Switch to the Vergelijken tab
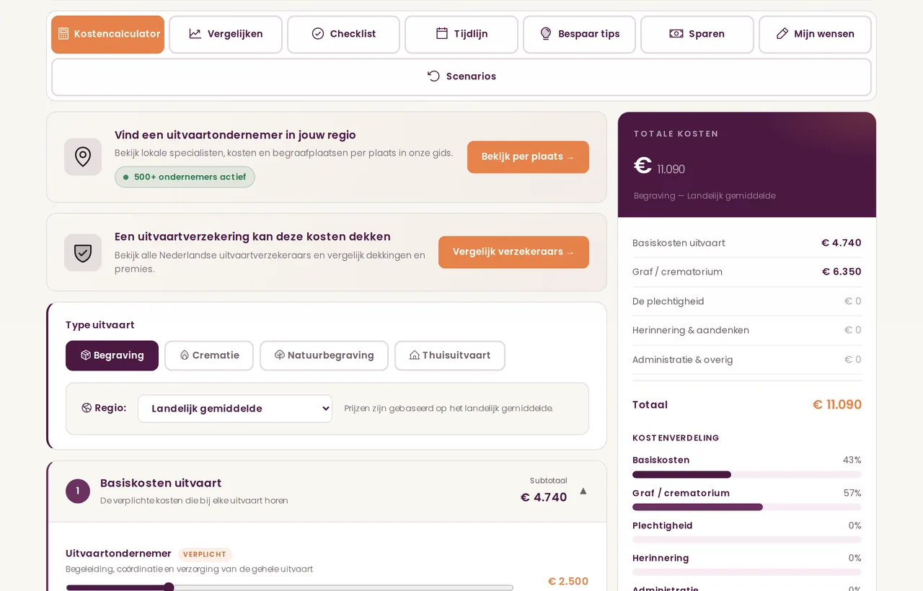923x591 pixels. (x=226, y=35)
